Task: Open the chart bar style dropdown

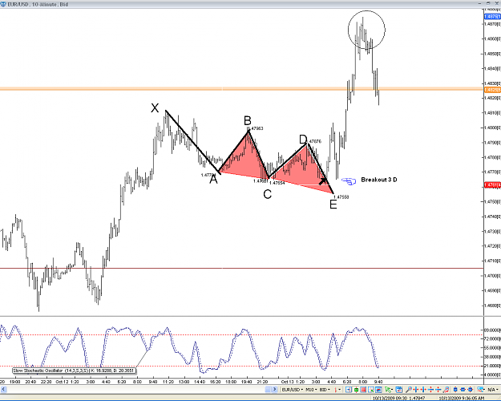Action: [x=337, y=390]
